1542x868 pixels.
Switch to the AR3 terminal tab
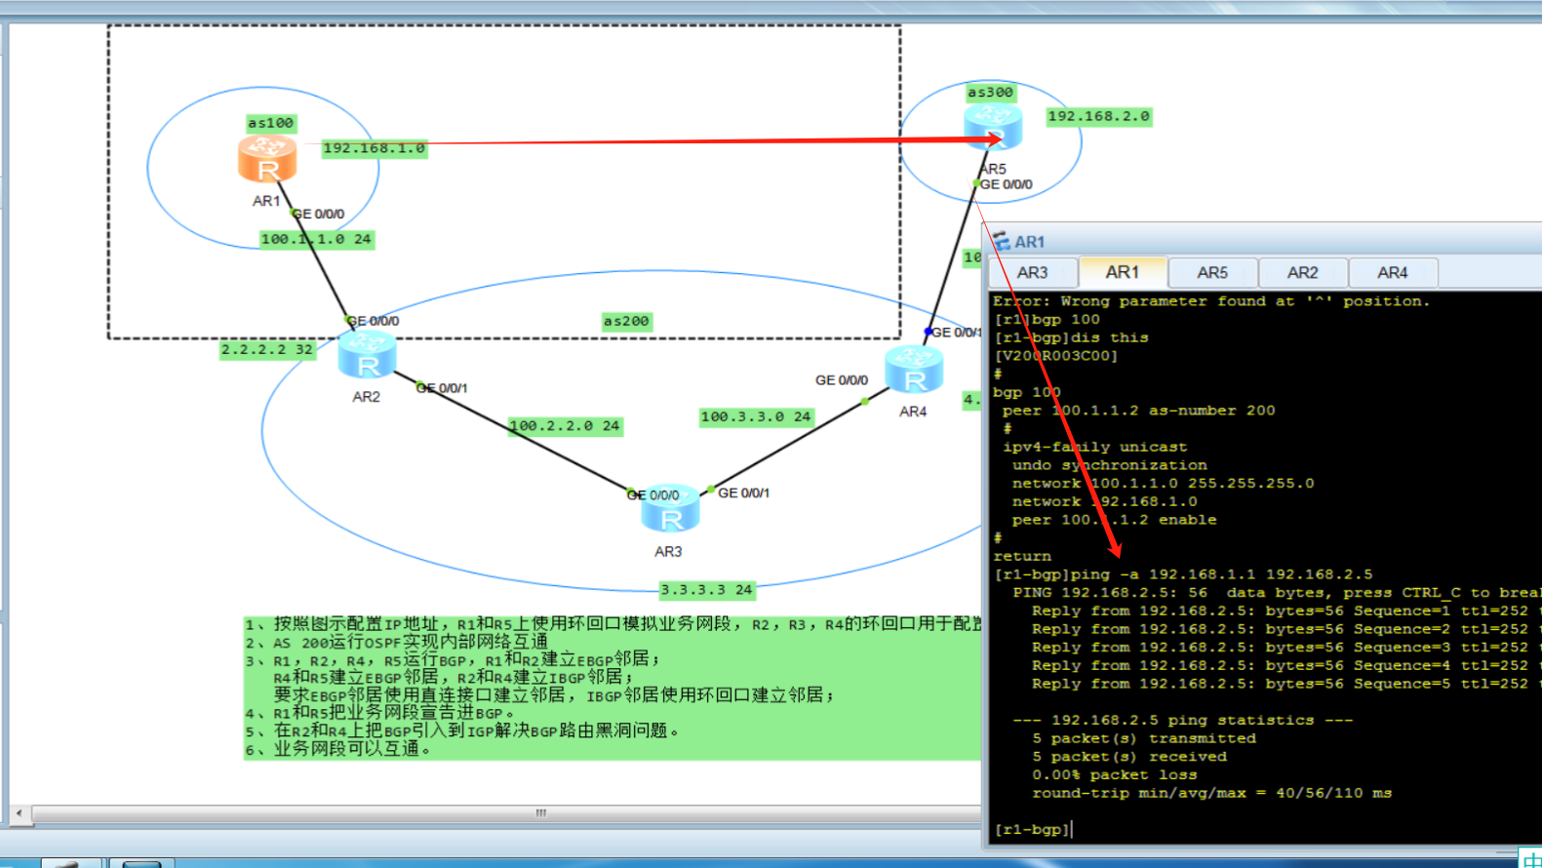pos(1033,273)
